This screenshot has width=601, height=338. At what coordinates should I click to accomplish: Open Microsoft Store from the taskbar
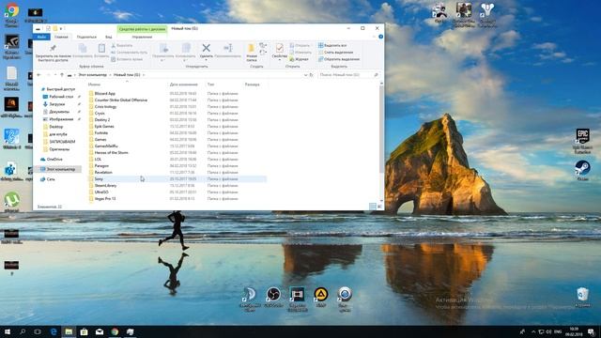[84, 331]
